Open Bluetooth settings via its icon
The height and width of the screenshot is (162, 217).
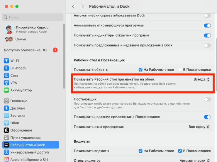(x=6, y=68)
